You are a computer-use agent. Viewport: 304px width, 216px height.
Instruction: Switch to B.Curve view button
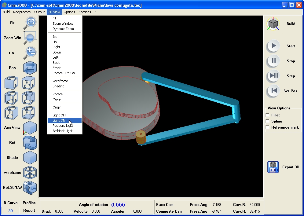pos(11,203)
